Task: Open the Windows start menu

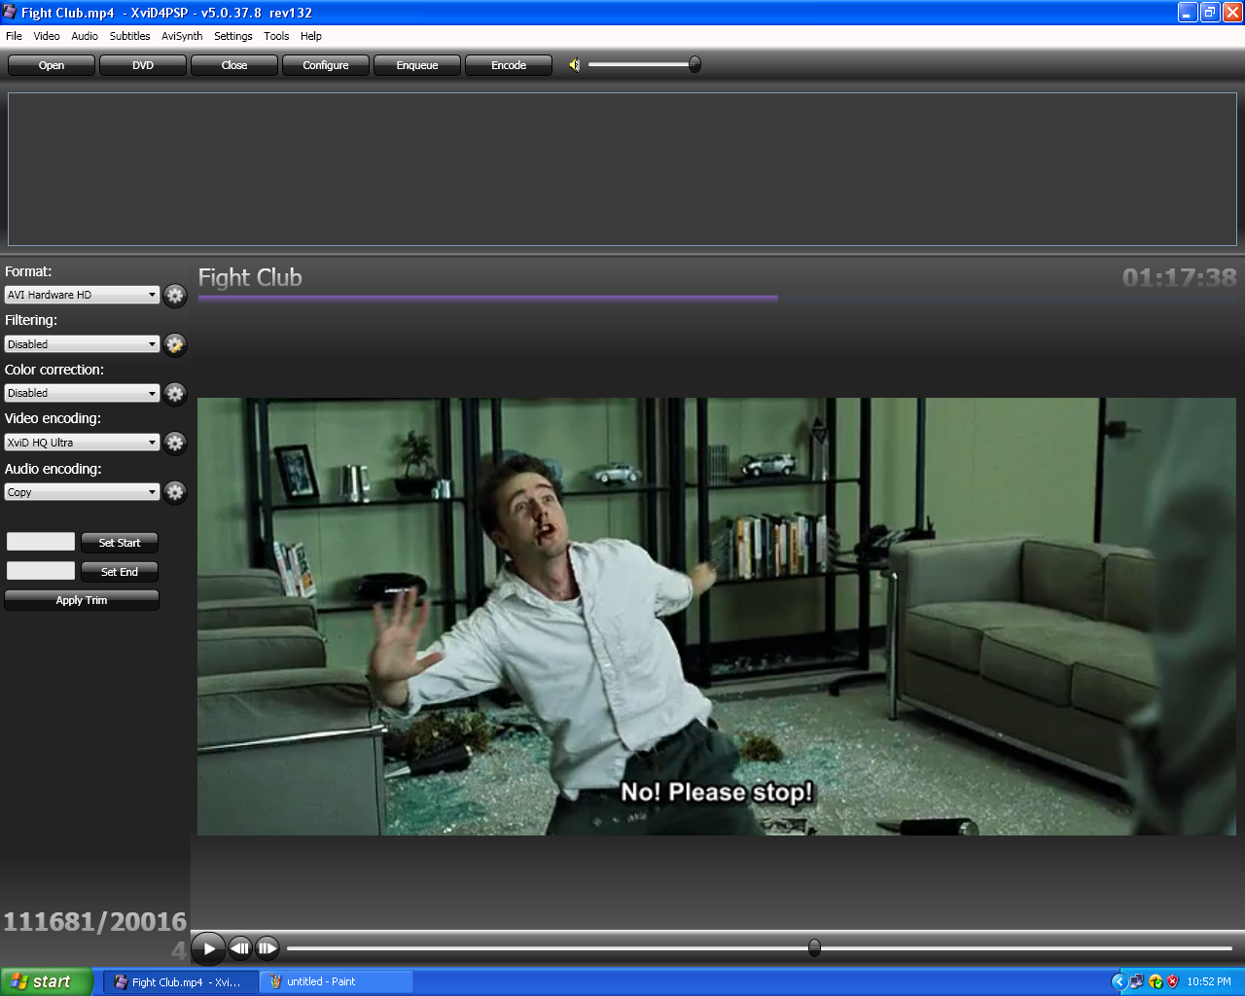Action: 47,981
